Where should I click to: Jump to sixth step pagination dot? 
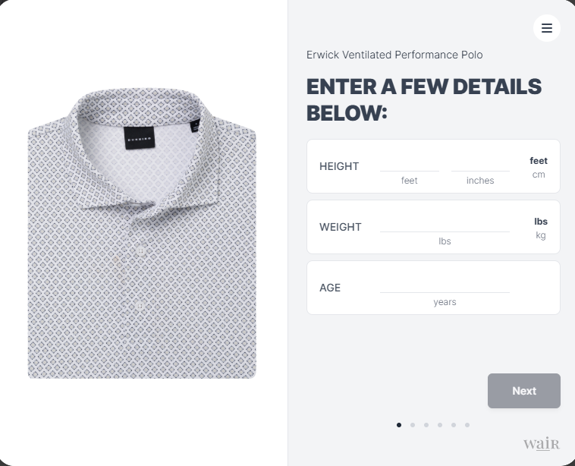point(467,425)
